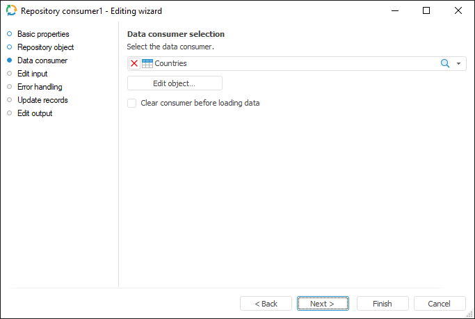
Task: Switch to Update records step
Action: tap(42, 100)
